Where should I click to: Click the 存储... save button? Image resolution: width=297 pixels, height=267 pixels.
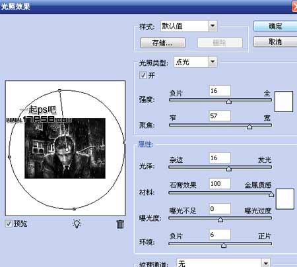(x=162, y=43)
